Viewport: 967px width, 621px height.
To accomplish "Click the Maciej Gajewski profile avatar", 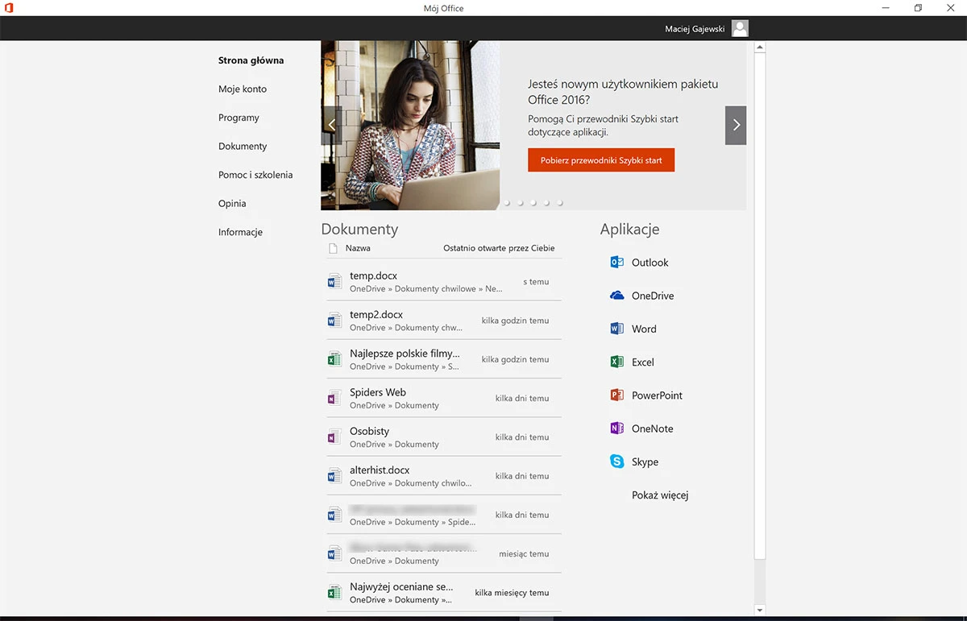I will (x=740, y=29).
